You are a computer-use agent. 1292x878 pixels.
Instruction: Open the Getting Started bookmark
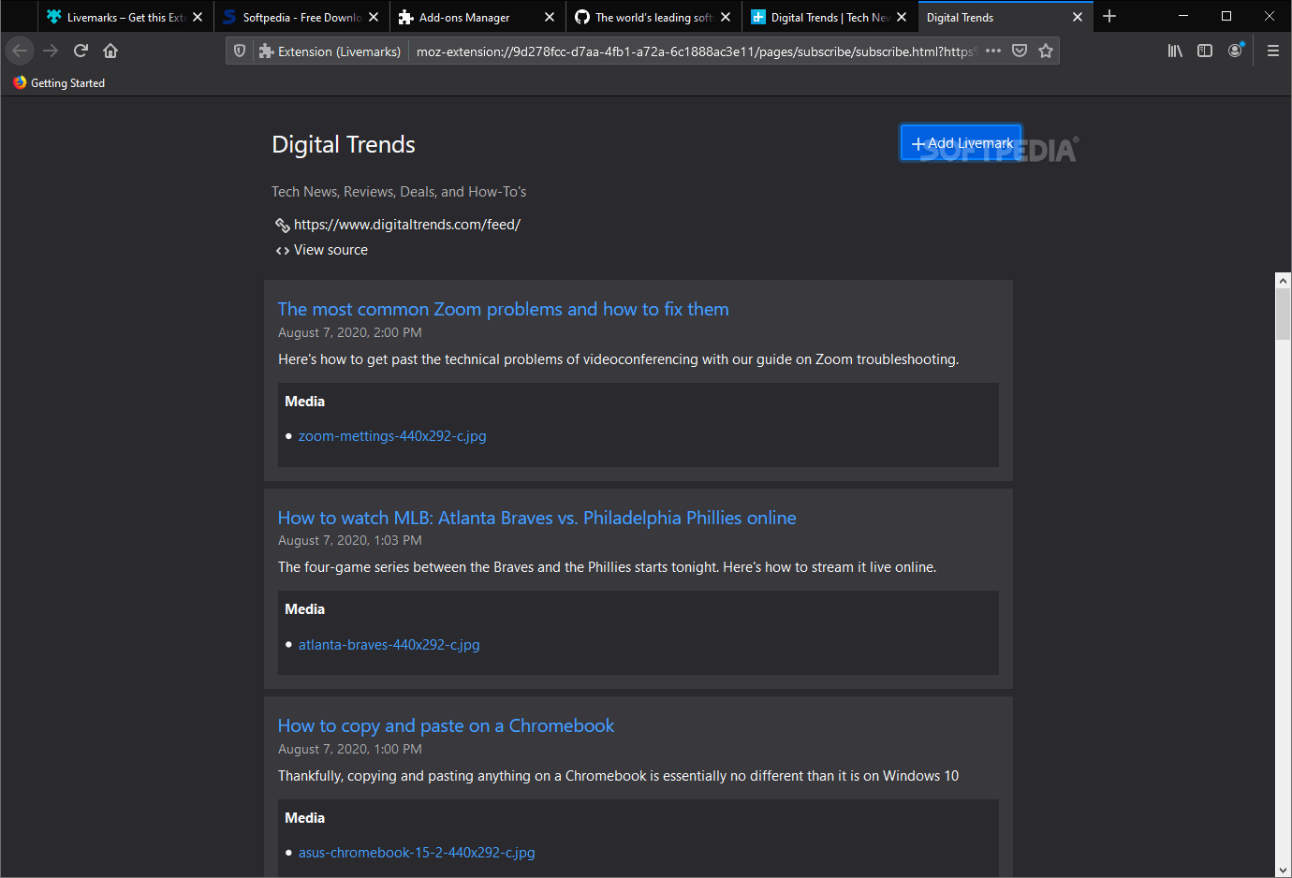pos(59,83)
